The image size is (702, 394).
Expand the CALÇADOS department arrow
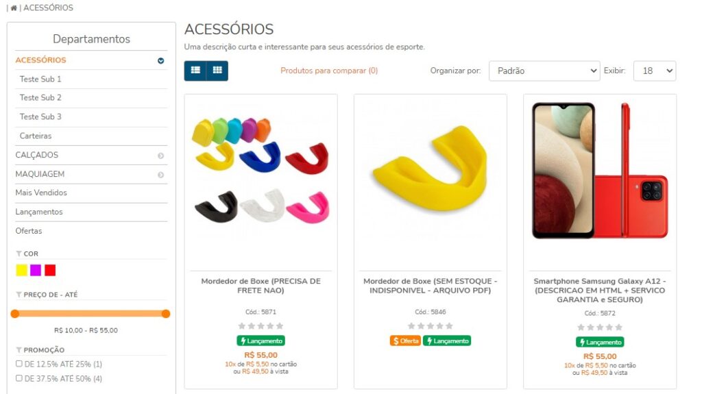[160, 156]
